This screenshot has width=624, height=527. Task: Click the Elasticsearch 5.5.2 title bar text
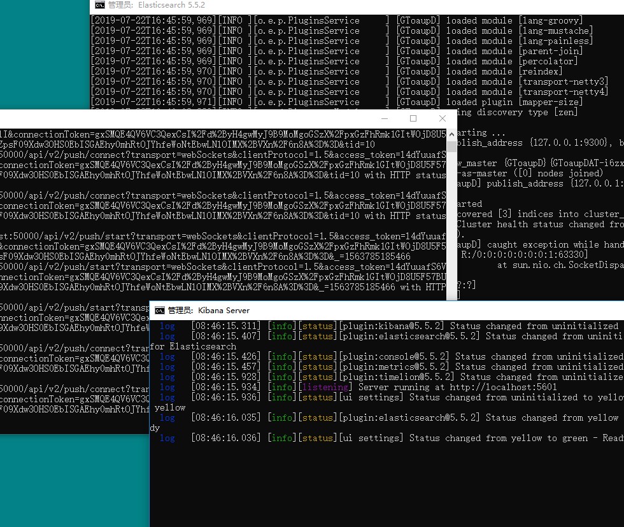157,4
